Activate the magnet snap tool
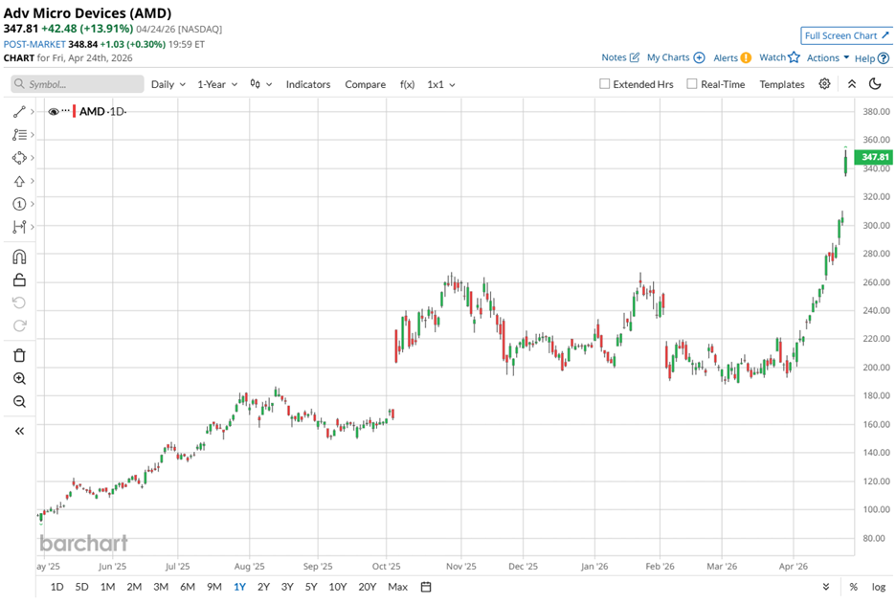The width and height of the screenshot is (896, 604). [x=19, y=257]
